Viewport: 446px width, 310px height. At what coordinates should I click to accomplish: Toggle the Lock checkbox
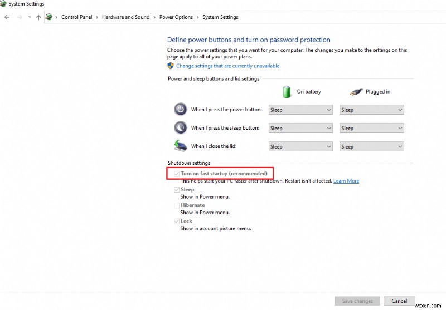click(x=176, y=221)
